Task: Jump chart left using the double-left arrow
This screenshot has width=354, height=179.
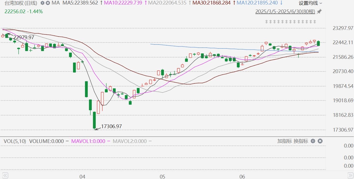Action: [x=5, y=175]
